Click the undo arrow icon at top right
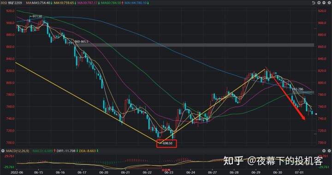 (x=314, y=3)
